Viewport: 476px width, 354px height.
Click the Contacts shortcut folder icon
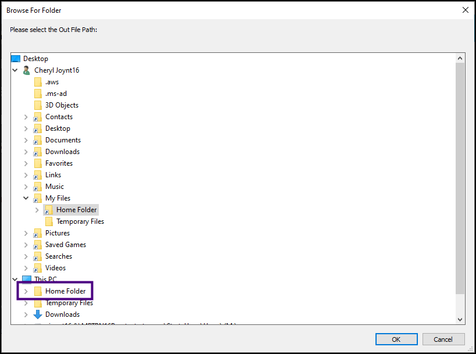37,117
